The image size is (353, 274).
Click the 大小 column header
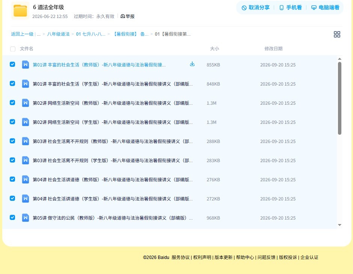point(214,48)
